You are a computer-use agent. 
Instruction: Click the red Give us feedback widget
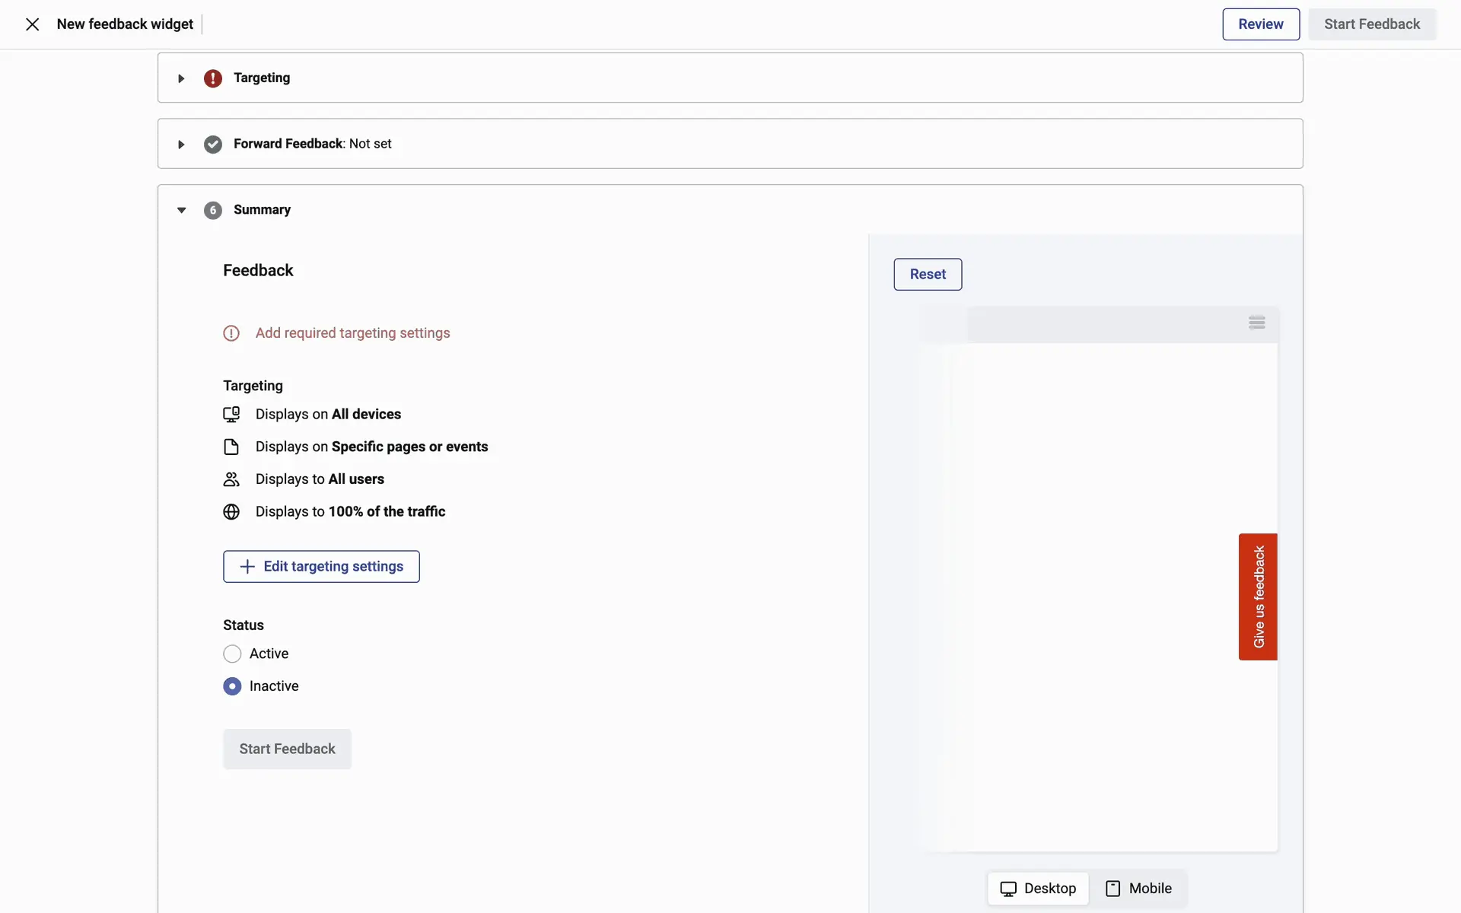(1258, 597)
